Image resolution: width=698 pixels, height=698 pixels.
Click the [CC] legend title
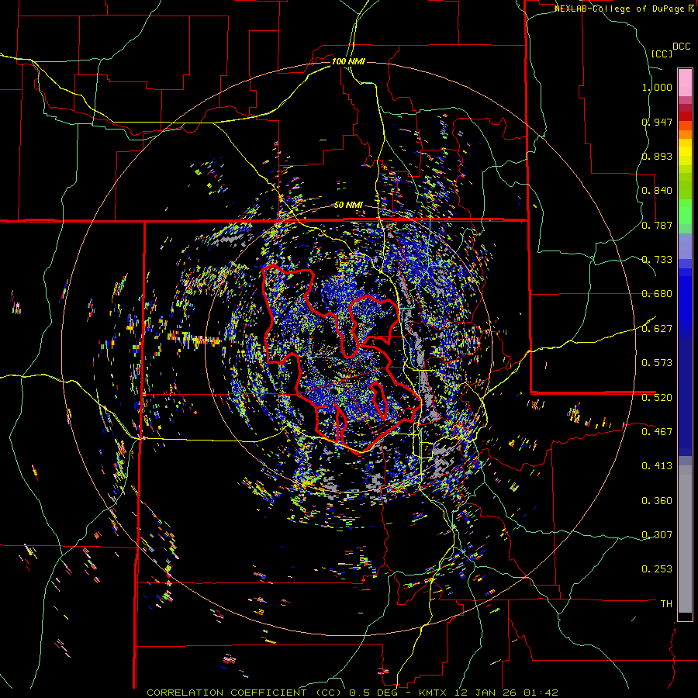pyautogui.click(x=661, y=54)
